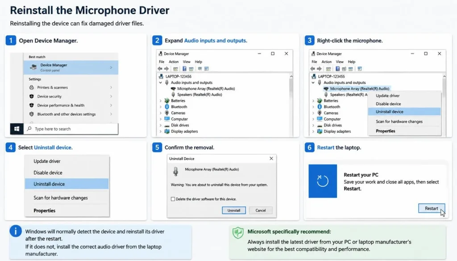
Task: Click the Bluetooth icon in step 3 device tree
Action: click(320, 107)
